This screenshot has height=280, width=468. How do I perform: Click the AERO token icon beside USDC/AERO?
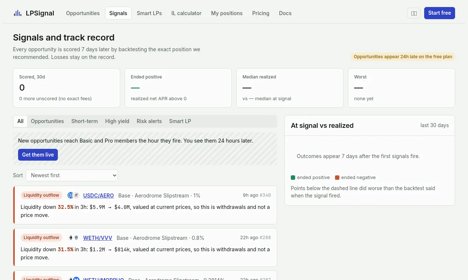(76, 195)
